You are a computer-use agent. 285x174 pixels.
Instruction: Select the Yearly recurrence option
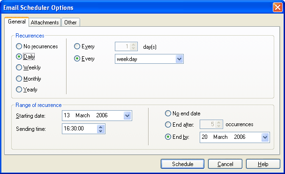click(x=27, y=90)
